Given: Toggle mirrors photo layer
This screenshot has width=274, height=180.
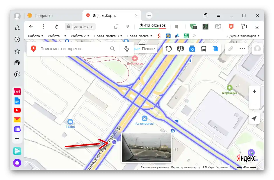Looking at the screenshot, I should (192, 49).
